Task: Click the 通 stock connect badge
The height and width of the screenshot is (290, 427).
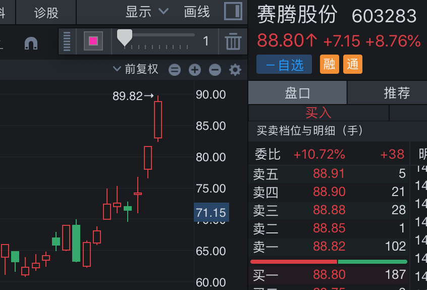Action: click(x=353, y=64)
